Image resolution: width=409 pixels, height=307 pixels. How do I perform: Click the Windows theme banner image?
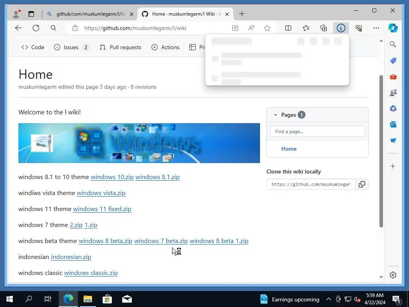tap(139, 143)
